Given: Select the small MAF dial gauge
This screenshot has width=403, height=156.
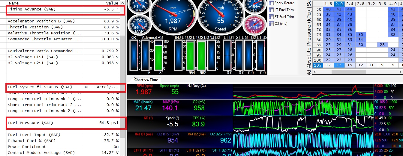Looking at the screenshot, I should click(x=139, y=6).
